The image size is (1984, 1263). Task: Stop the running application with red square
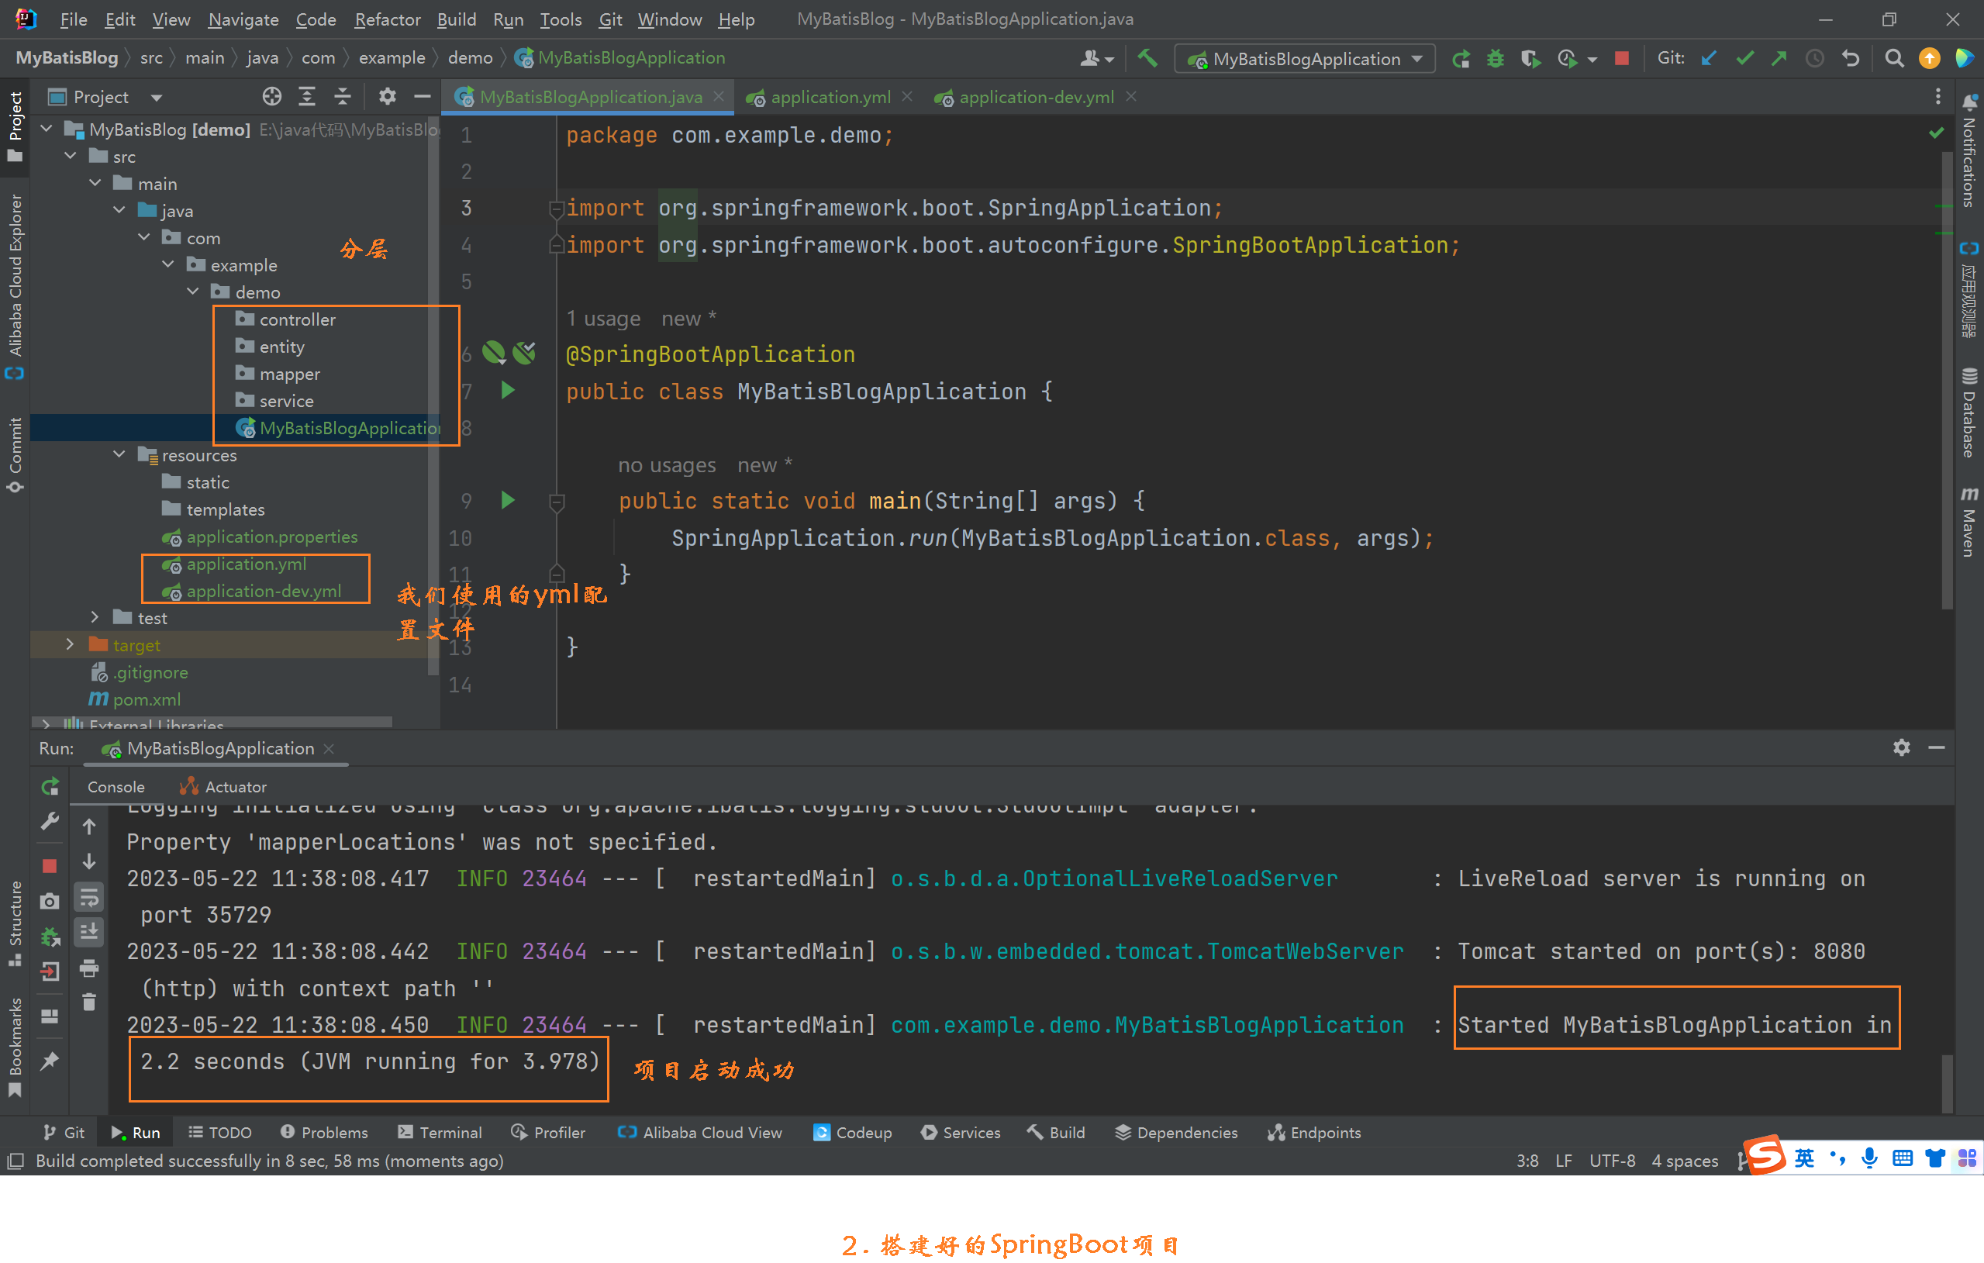click(1620, 58)
